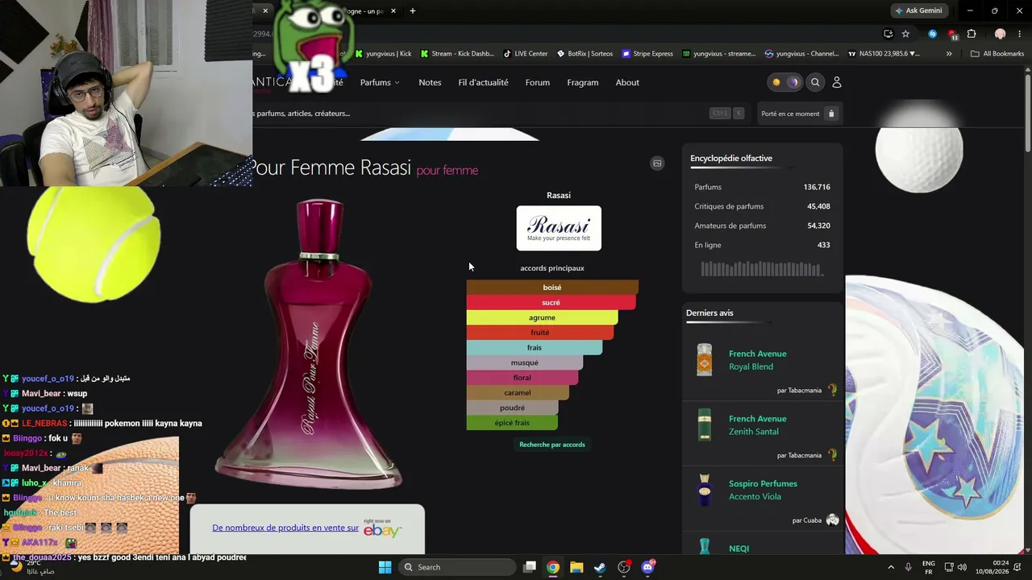Image resolution: width=1032 pixels, height=580 pixels.
Task: Expand the Parfums dropdown menu
Action: (x=380, y=82)
